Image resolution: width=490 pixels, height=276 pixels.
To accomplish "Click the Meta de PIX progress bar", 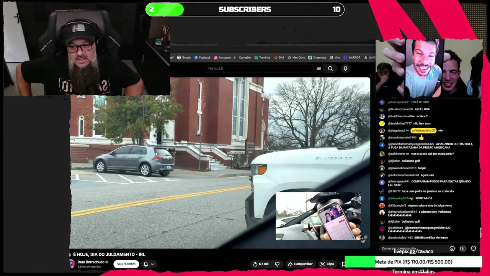I will click(413, 262).
